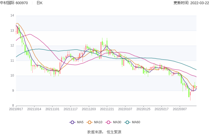Toggle MA10 series using its legend text

[98, 122]
